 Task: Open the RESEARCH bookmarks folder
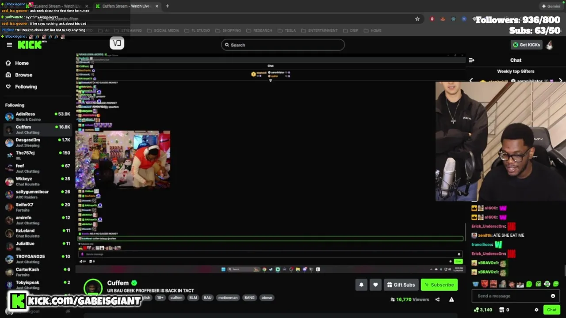[259, 30]
